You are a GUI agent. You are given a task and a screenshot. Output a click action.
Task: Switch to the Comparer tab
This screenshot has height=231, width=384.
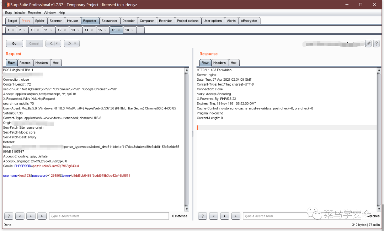tap(147, 21)
